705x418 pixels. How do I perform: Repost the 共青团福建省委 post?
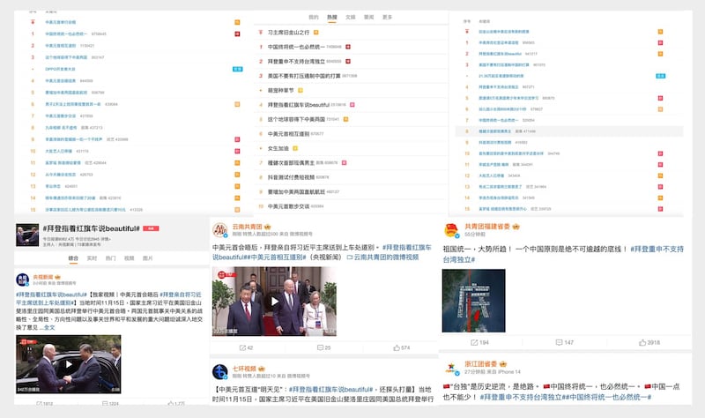pyautogui.click(x=480, y=342)
